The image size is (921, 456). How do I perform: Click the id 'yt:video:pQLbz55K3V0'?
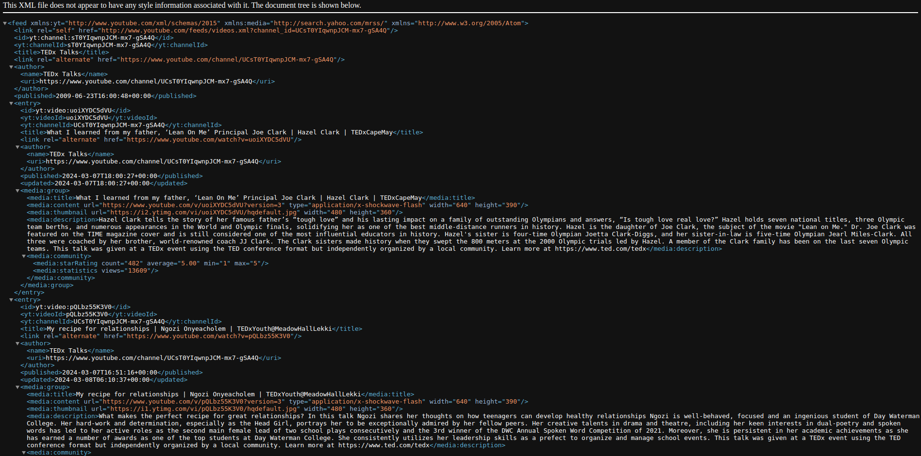(74, 307)
